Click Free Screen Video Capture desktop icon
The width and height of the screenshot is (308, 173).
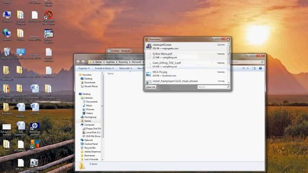[x=34, y=166]
